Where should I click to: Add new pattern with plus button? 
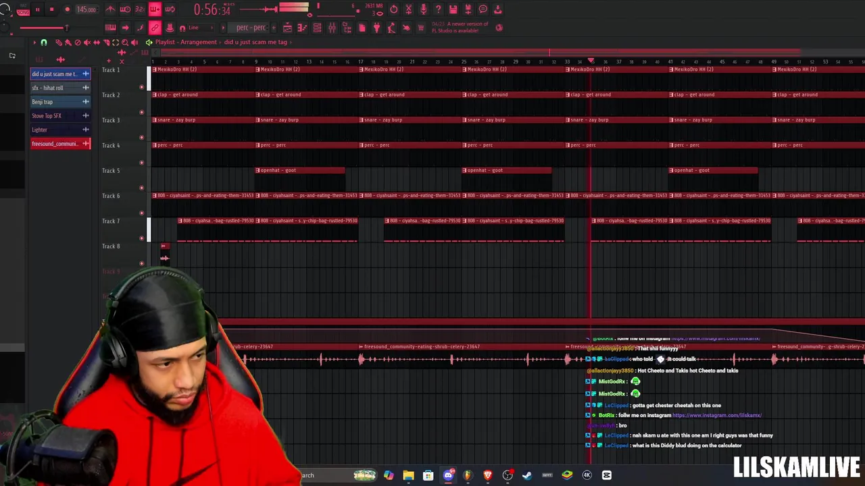click(274, 28)
